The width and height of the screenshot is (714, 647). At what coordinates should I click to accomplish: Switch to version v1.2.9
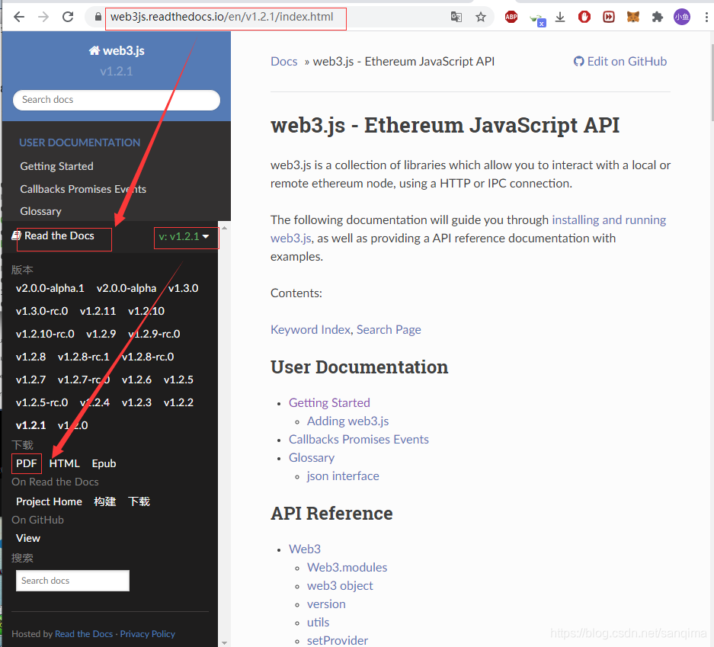point(101,334)
